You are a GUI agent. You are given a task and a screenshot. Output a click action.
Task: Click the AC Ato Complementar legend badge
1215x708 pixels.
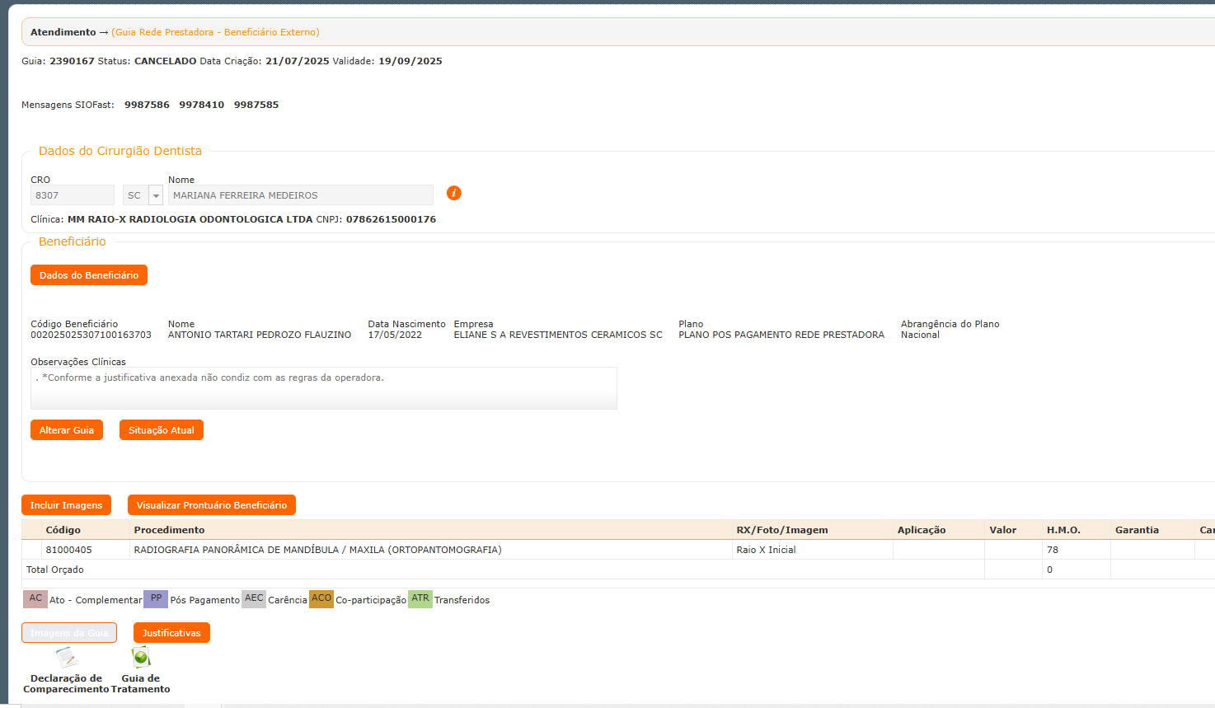tap(35, 599)
